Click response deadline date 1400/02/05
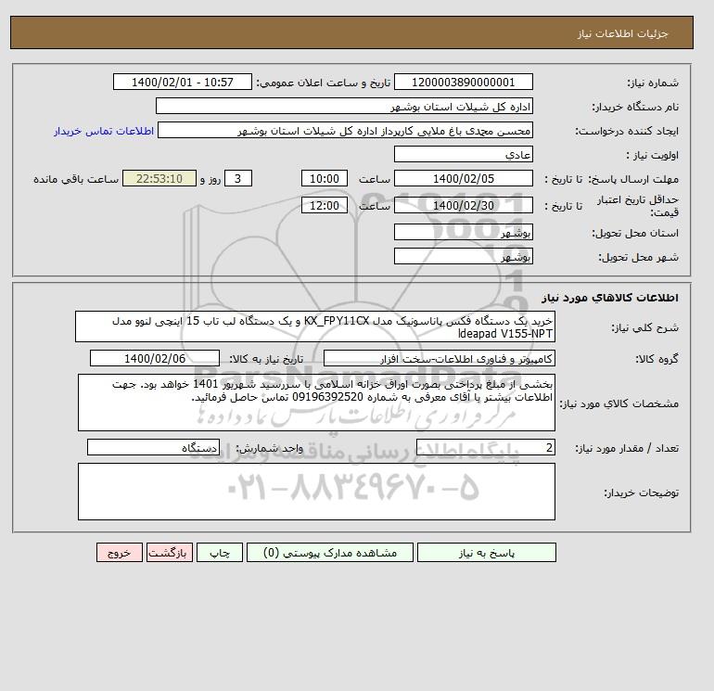This screenshot has width=714, height=691. click(463, 179)
